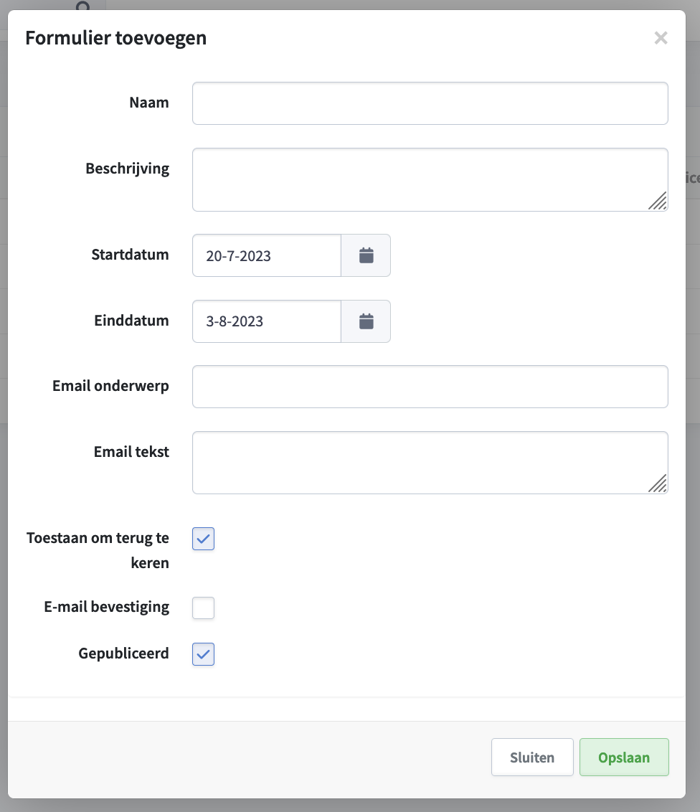The image size is (700, 812).
Task: Click the Gepubliceerd label
Action: [124, 653]
